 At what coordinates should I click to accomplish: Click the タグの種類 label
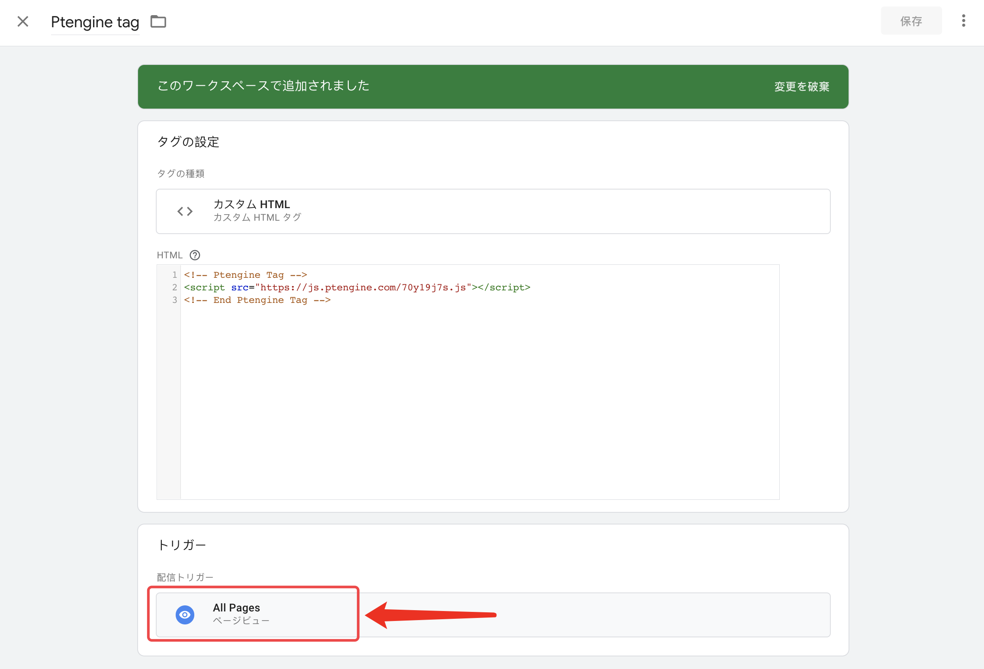pos(181,174)
